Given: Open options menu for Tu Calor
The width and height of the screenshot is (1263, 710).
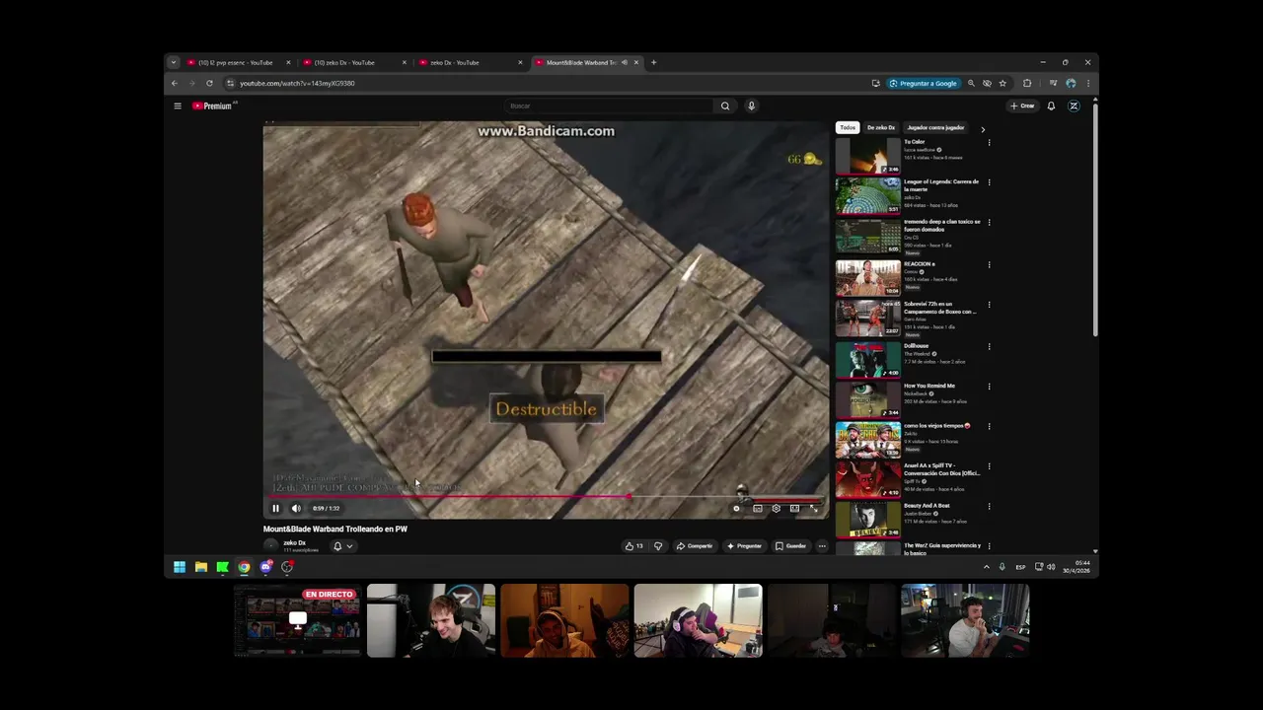Looking at the screenshot, I should (989, 142).
